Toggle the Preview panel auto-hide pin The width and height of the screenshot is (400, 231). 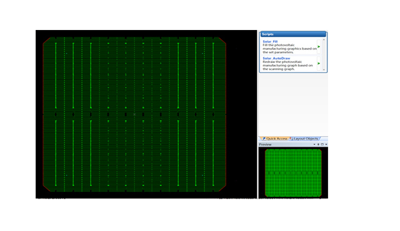pyautogui.click(x=318, y=144)
